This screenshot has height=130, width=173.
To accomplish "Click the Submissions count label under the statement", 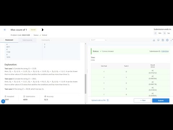I will [x=30, y=96].
